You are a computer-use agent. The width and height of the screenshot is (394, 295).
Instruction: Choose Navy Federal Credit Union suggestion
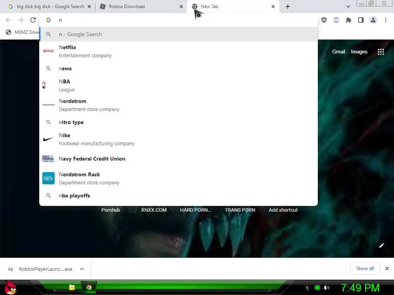point(179,159)
